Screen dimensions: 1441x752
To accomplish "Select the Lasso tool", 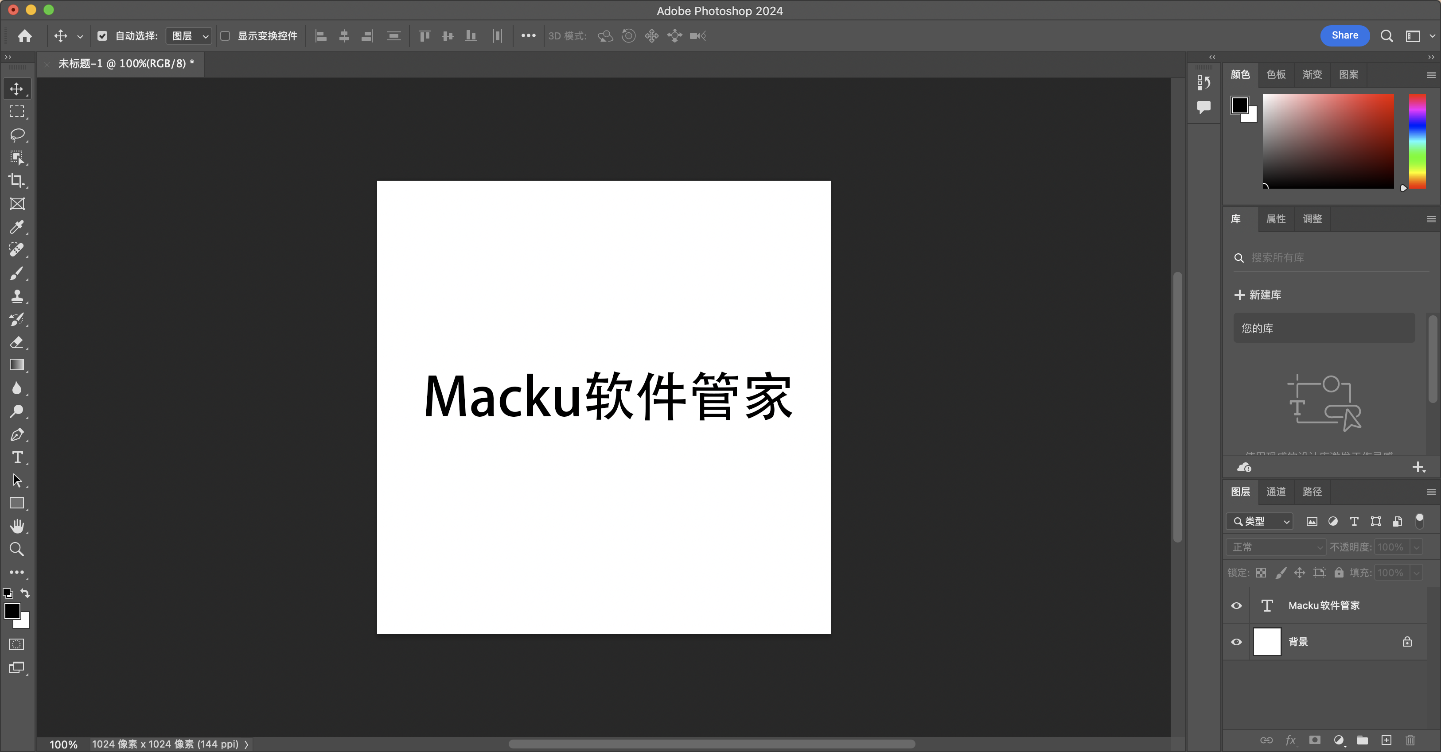I will click(x=17, y=135).
